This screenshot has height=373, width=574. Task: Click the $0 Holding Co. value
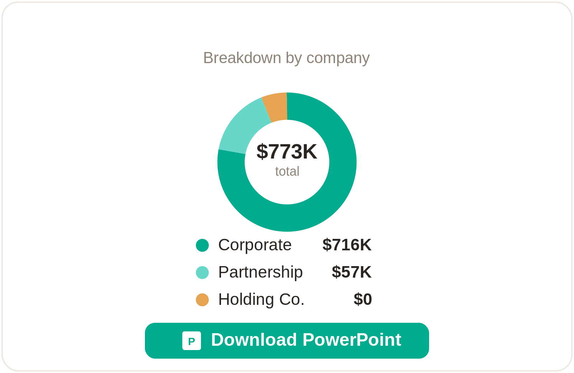coord(363,299)
